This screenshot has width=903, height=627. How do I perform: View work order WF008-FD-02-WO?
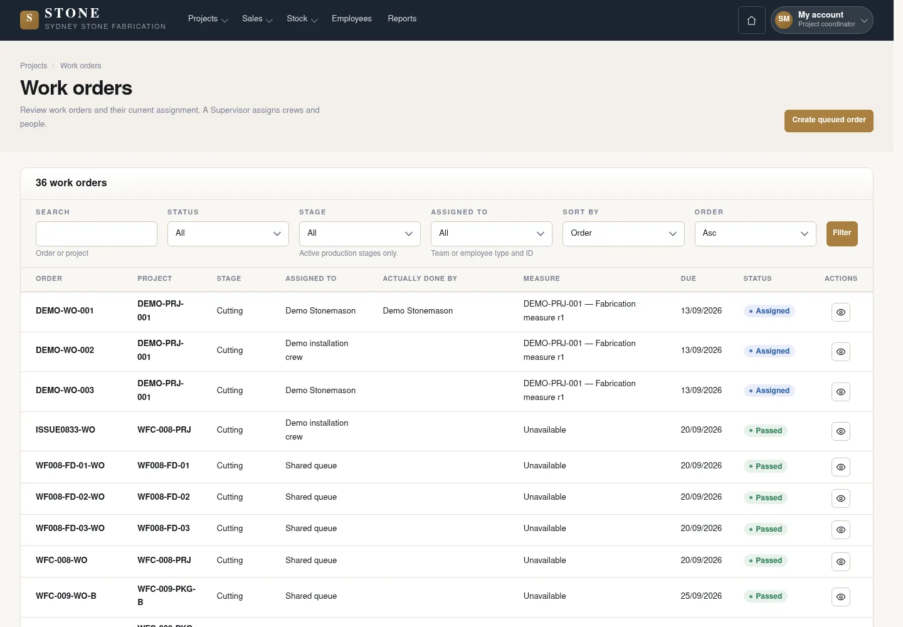(840, 498)
